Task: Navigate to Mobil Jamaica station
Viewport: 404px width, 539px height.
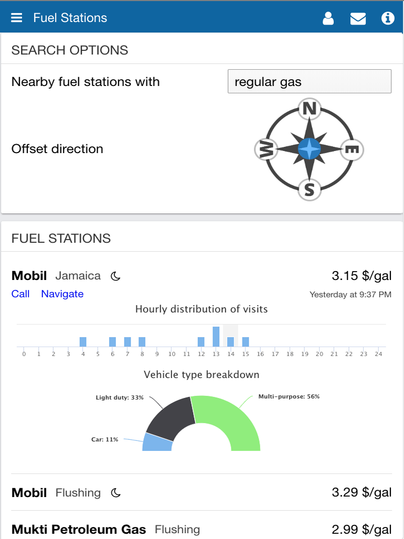Action: [62, 294]
